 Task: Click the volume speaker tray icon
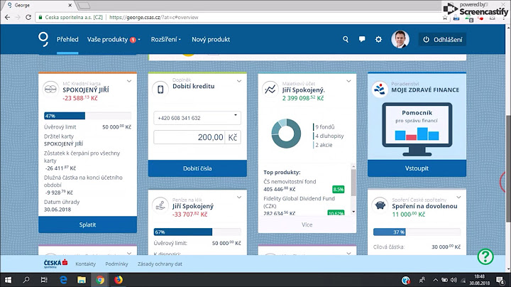[x=454, y=280]
